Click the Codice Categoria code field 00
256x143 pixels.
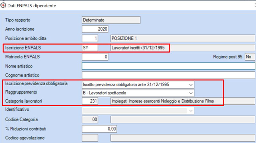pyautogui.click(x=90, y=119)
